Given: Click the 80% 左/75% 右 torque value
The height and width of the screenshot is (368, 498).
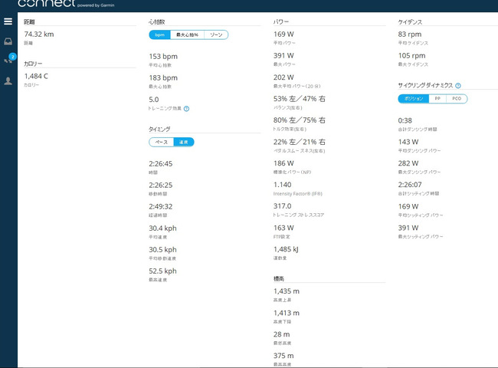Looking at the screenshot, I should point(300,120).
